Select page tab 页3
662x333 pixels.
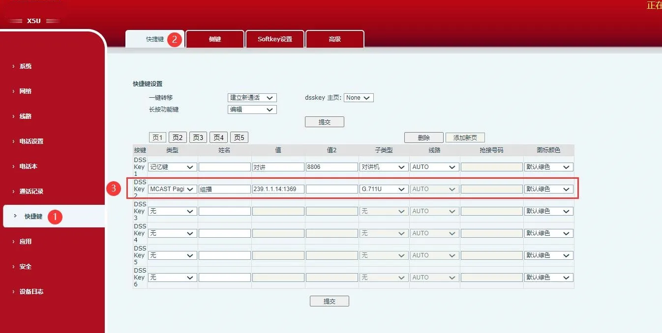coord(198,137)
